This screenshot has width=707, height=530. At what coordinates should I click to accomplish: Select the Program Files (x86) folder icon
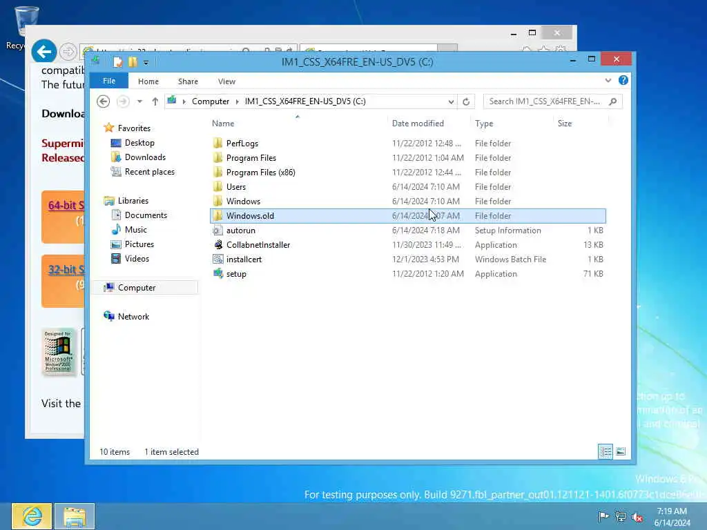click(217, 172)
